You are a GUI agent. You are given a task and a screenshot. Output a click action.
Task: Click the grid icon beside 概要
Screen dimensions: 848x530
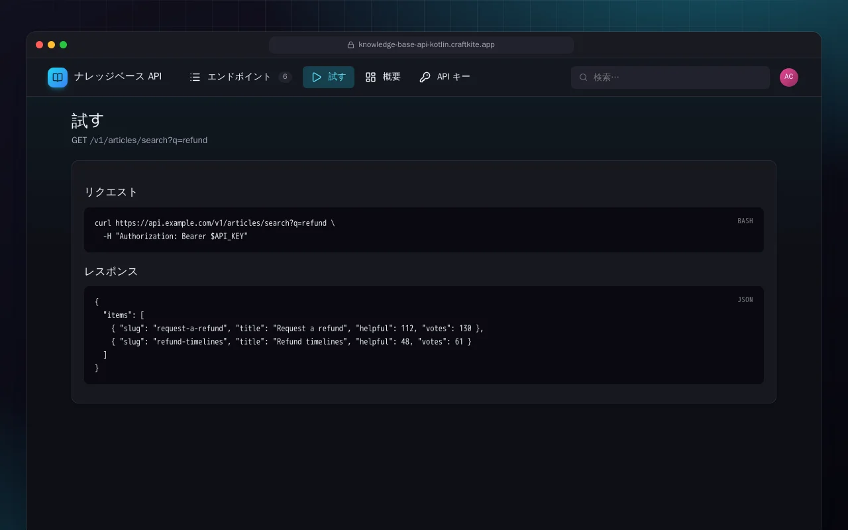coord(371,77)
